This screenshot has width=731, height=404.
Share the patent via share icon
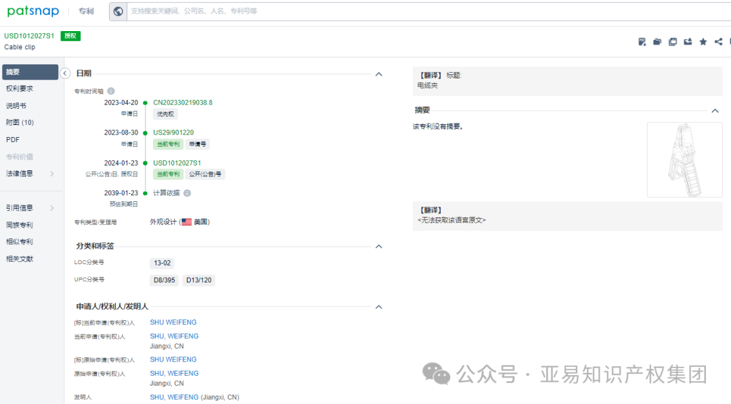point(718,41)
